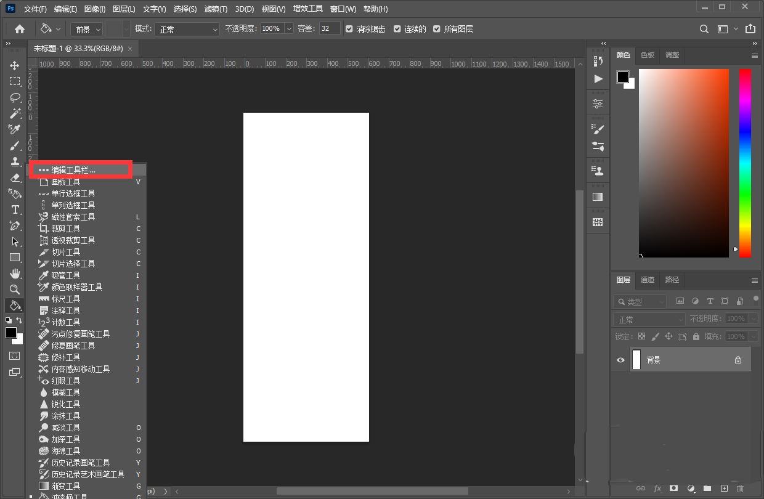Viewport: 764px width, 499px height.
Task: Select the Brush tool in toolbar
Action: pyautogui.click(x=14, y=145)
